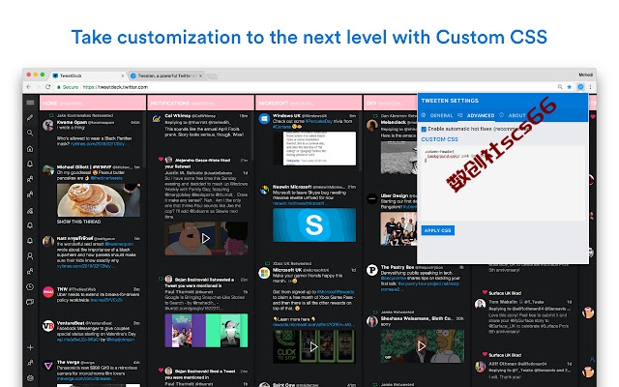Play the Family Guy video in Notifications
The height and width of the screenshot is (387, 619).
click(x=206, y=238)
